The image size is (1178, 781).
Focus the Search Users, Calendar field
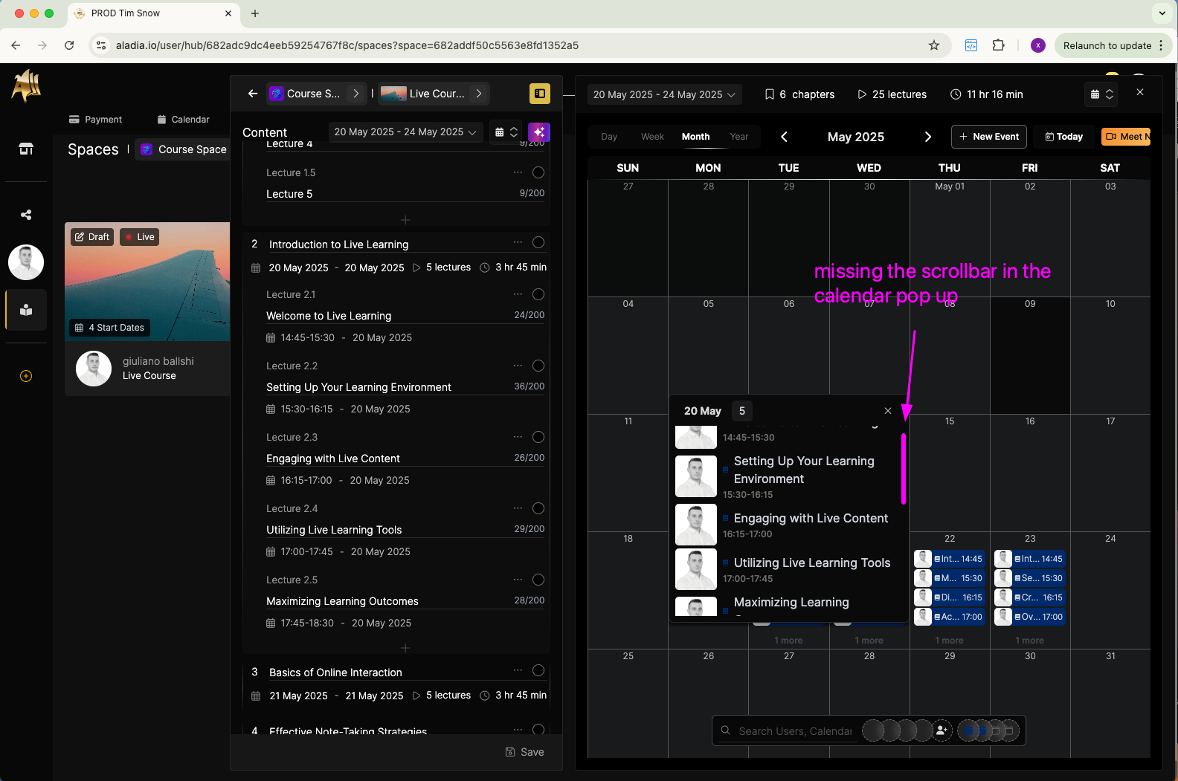[795, 731]
